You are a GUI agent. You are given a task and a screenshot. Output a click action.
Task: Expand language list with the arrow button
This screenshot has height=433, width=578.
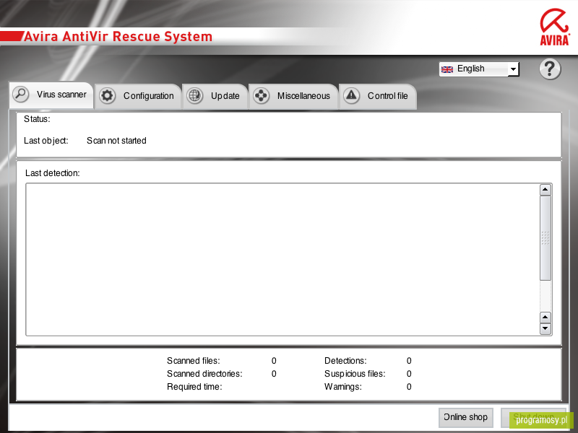[513, 69]
